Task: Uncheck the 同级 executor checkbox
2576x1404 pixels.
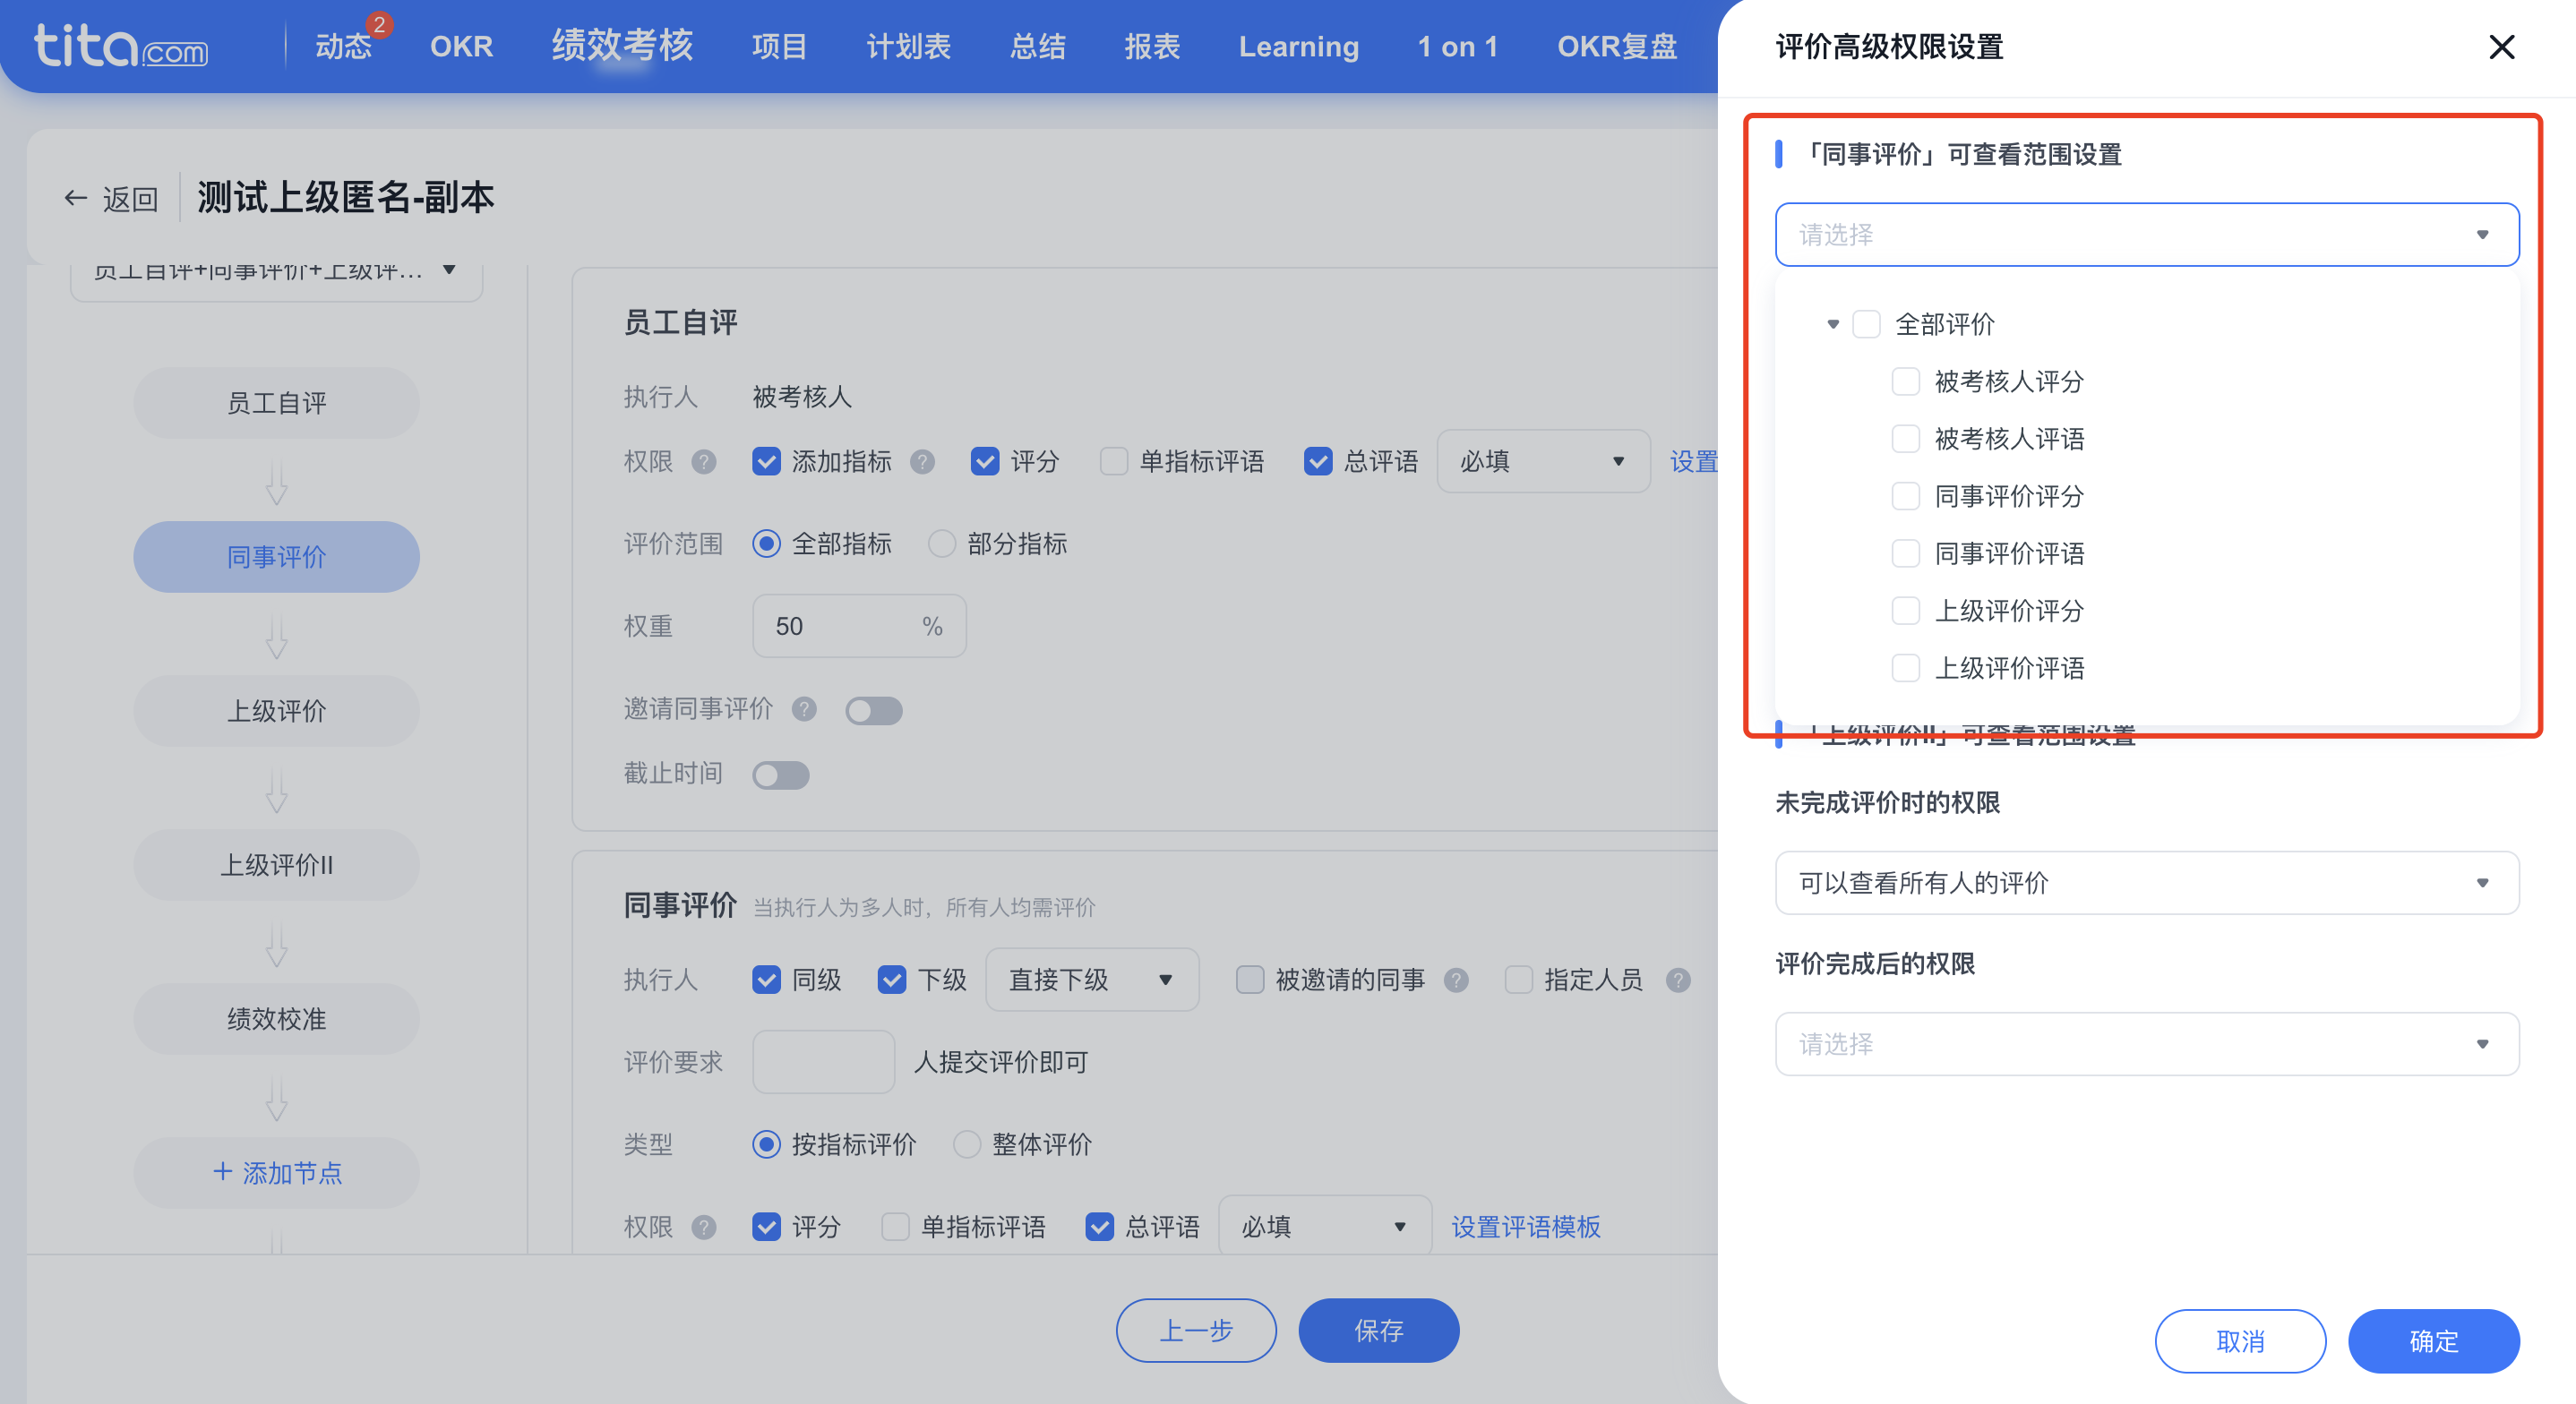Action: pos(766,980)
